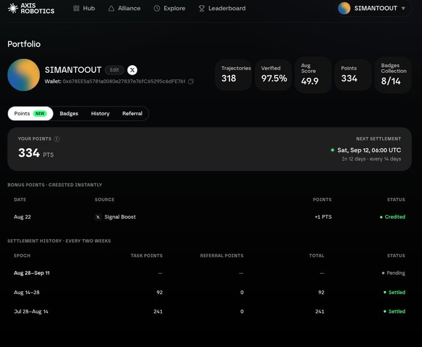Click the Avg Score 49.9 card

(x=313, y=75)
